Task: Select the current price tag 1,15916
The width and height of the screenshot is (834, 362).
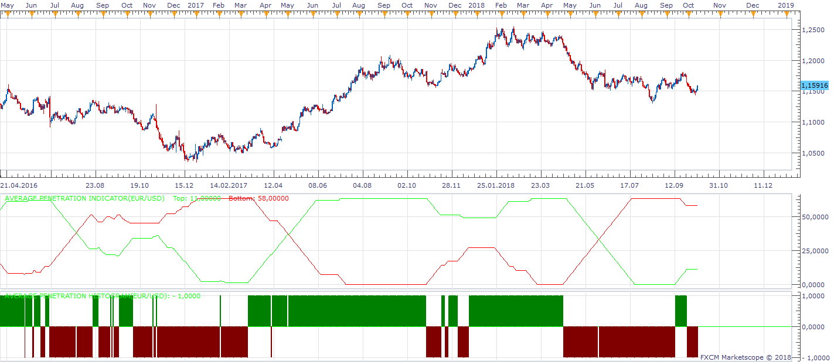Action: [814, 85]
